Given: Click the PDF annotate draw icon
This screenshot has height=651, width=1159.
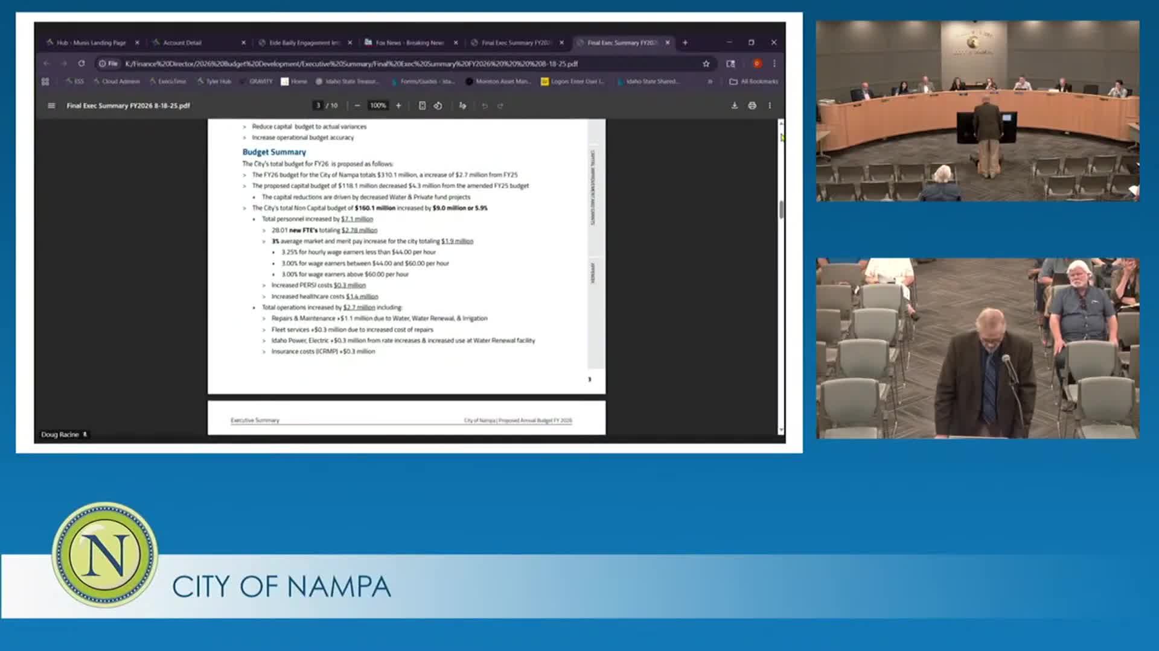Looking at the screenshot, I should [x=462, y=105].
